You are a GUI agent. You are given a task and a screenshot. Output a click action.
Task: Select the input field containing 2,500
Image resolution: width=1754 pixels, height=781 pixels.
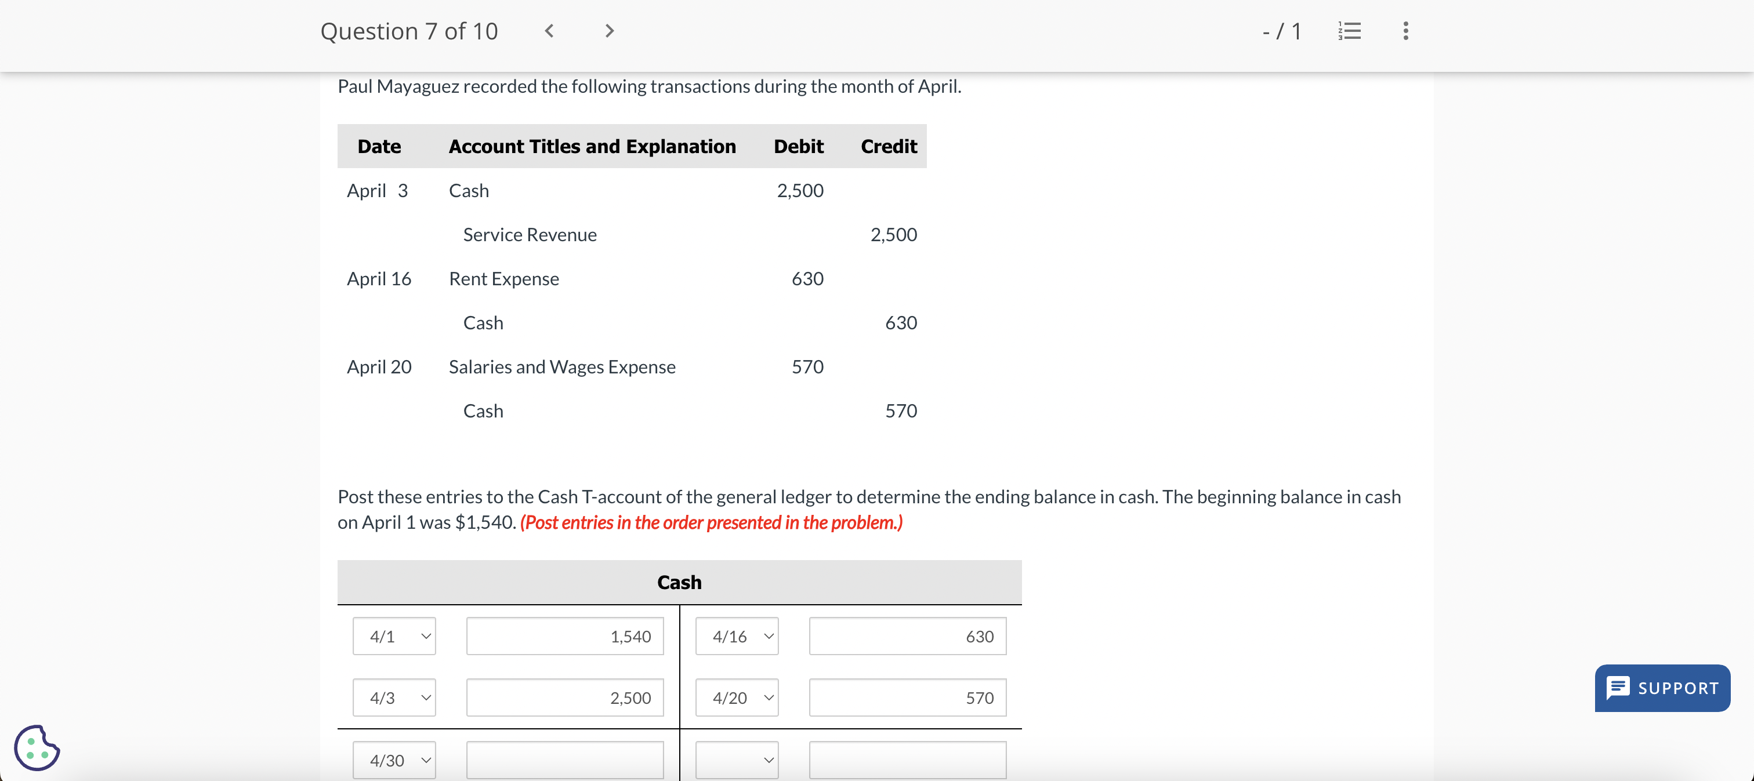564,698
